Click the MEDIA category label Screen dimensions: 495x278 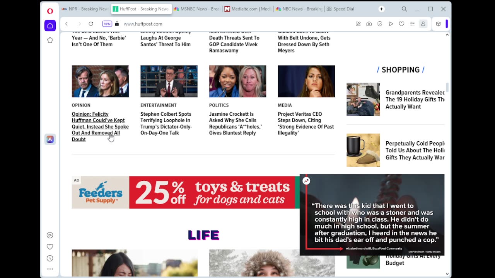[x=285, y=105]
